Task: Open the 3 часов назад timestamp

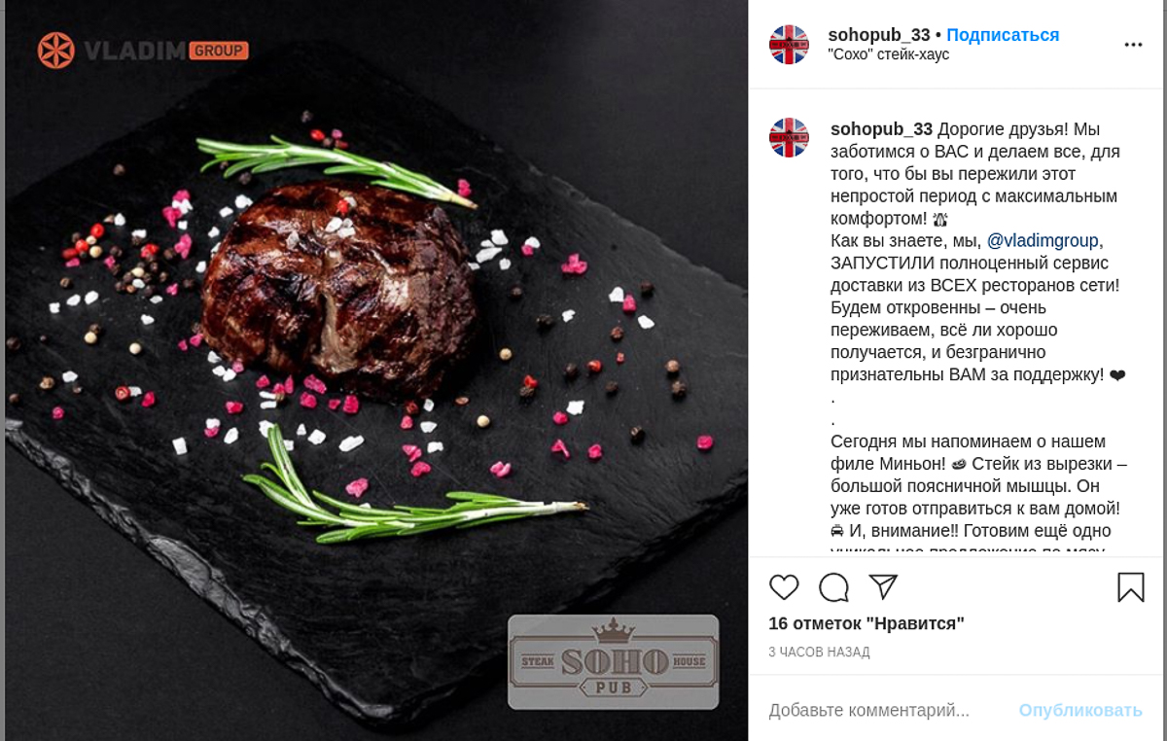Action: (x=819, y=652)
